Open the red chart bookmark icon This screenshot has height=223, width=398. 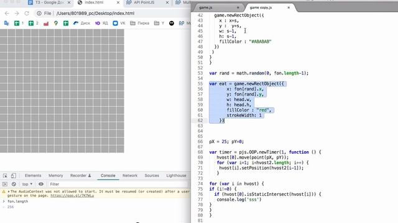[x=46, y=24]
